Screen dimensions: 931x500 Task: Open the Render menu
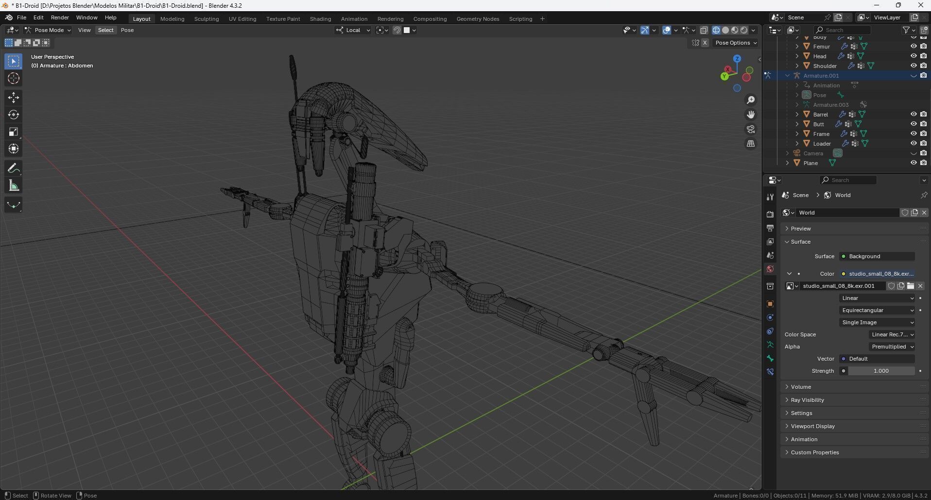pyautogui.click(x=60, y=17)
